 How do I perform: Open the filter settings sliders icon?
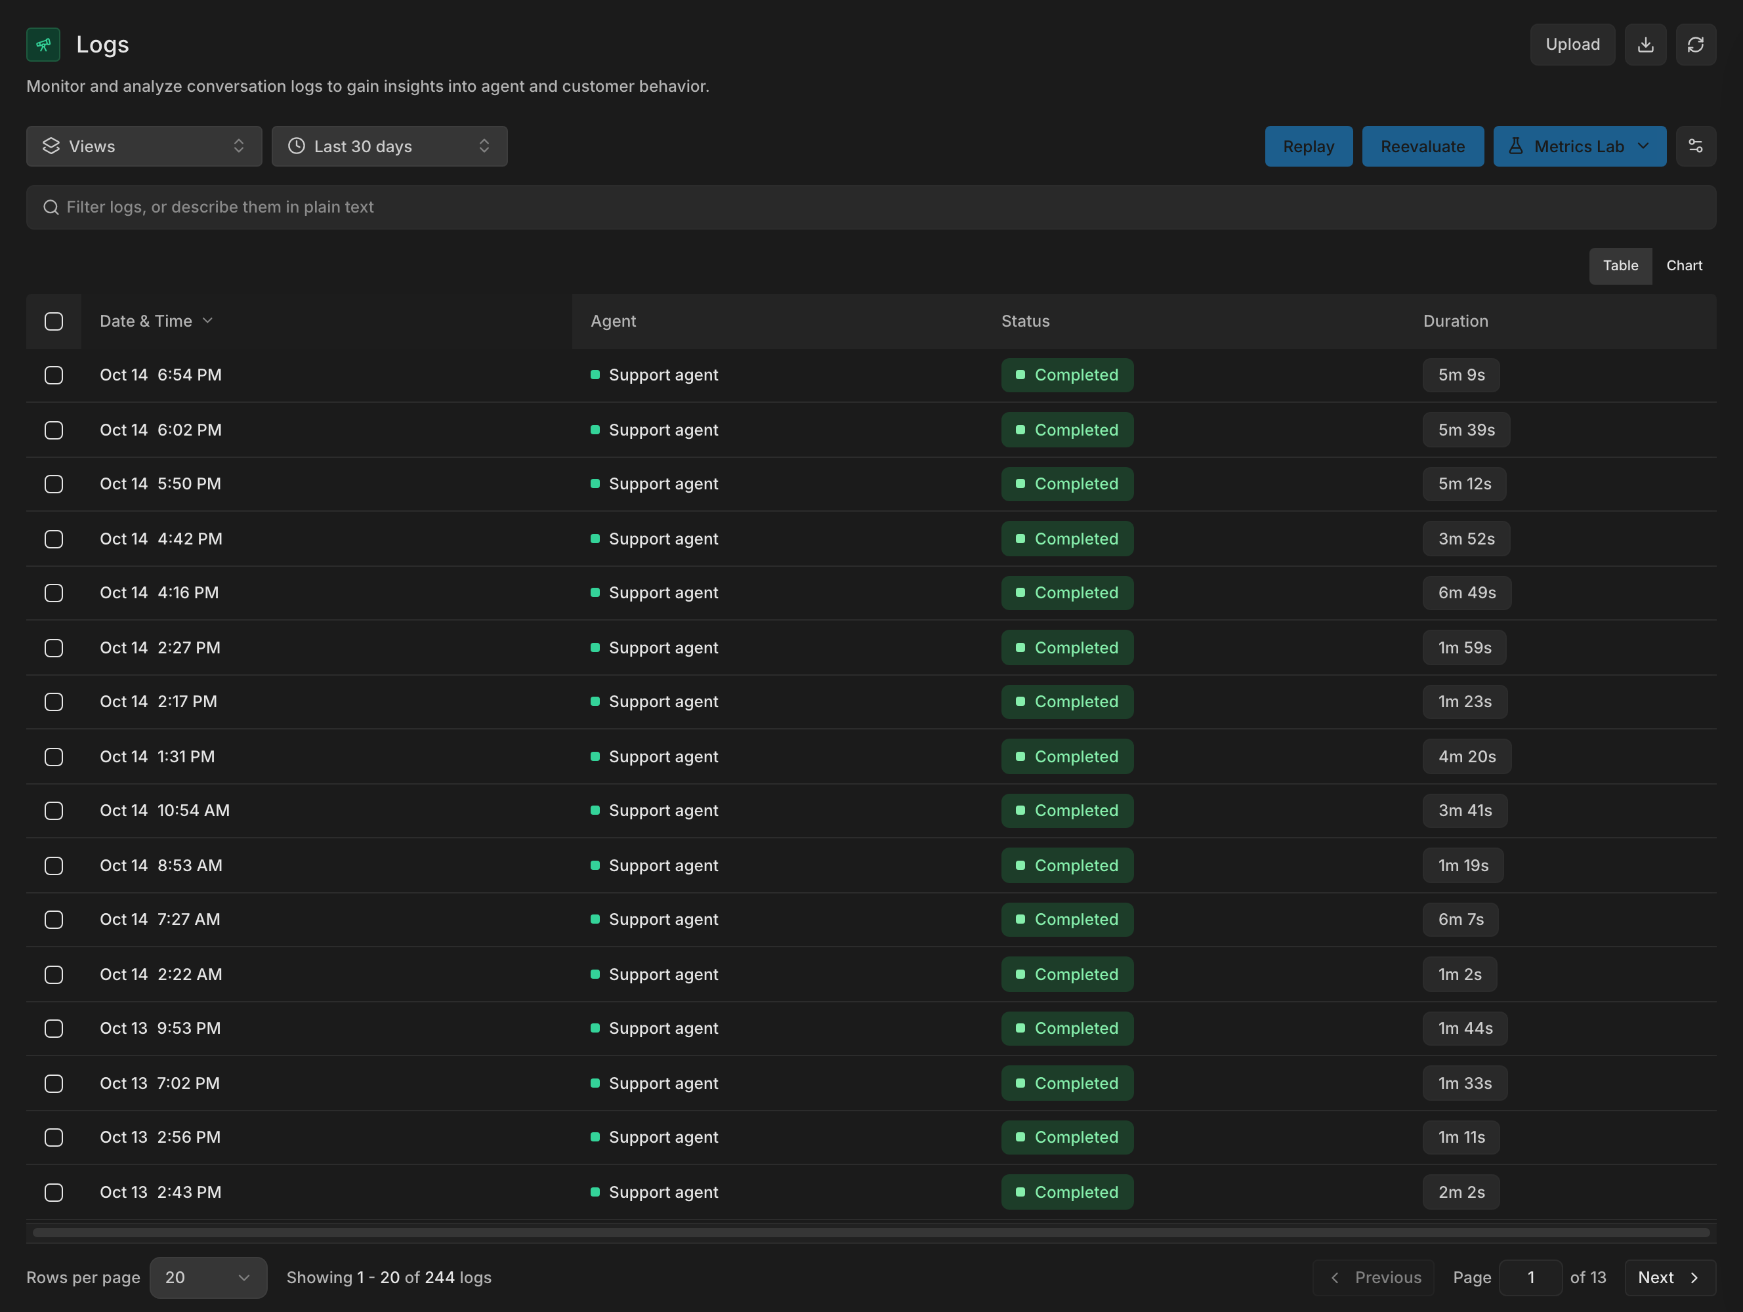(x=1696, y=146)
